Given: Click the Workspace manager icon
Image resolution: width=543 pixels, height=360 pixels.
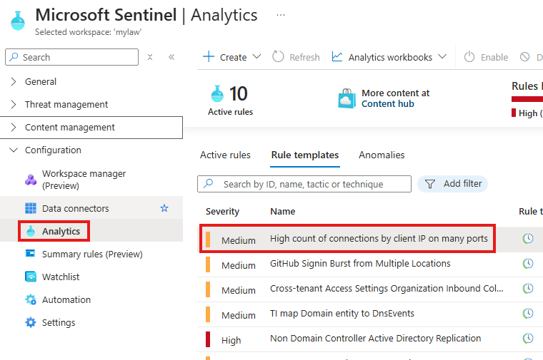Looking at the screenshot, I should 31,180.
